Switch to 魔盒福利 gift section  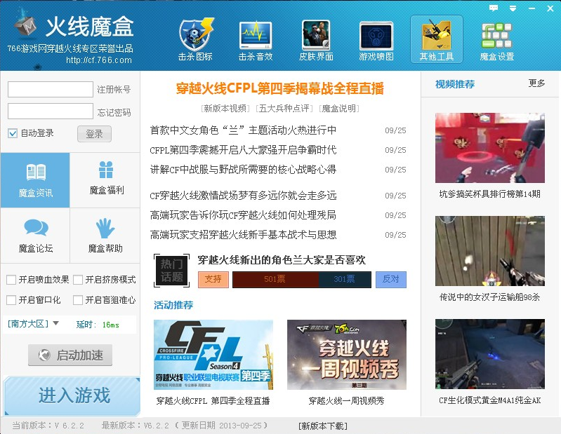pos(105,180)
